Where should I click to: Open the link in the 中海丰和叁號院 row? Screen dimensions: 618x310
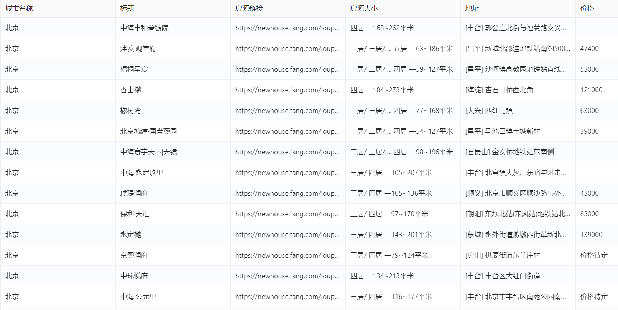288,28
